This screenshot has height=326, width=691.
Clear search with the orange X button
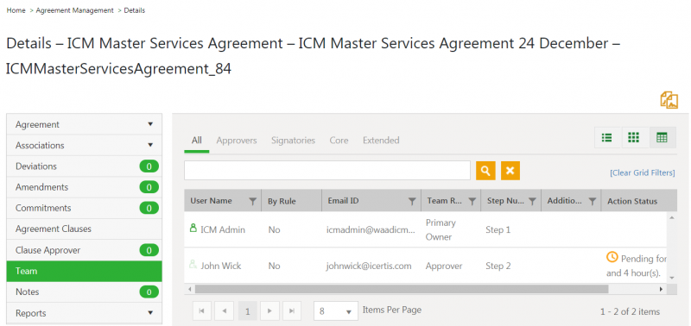pyautogui.click(x=510, y=171)
